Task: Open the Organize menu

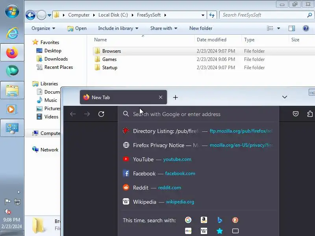Action: click(x=43, y=28)
